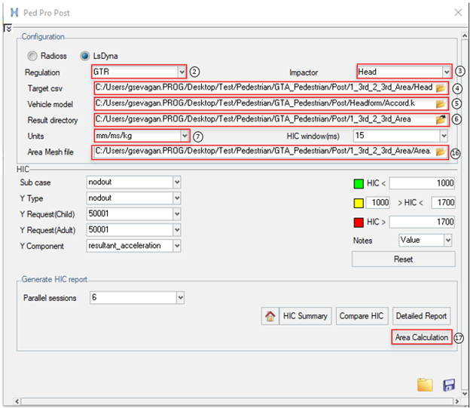Click the yellow range lower value 1000 field
Viewport: 470px width, 408px height.
[x=377, y=203]
